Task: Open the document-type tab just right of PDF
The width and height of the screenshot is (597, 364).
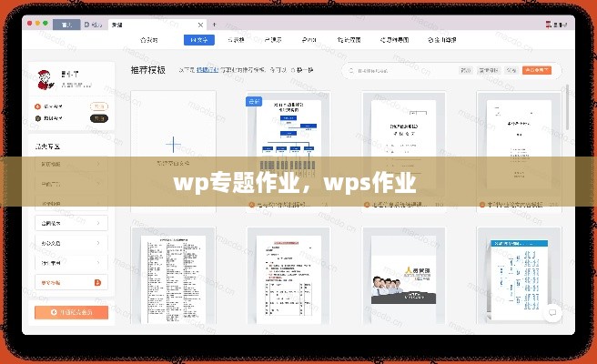Action: (349, 40)
